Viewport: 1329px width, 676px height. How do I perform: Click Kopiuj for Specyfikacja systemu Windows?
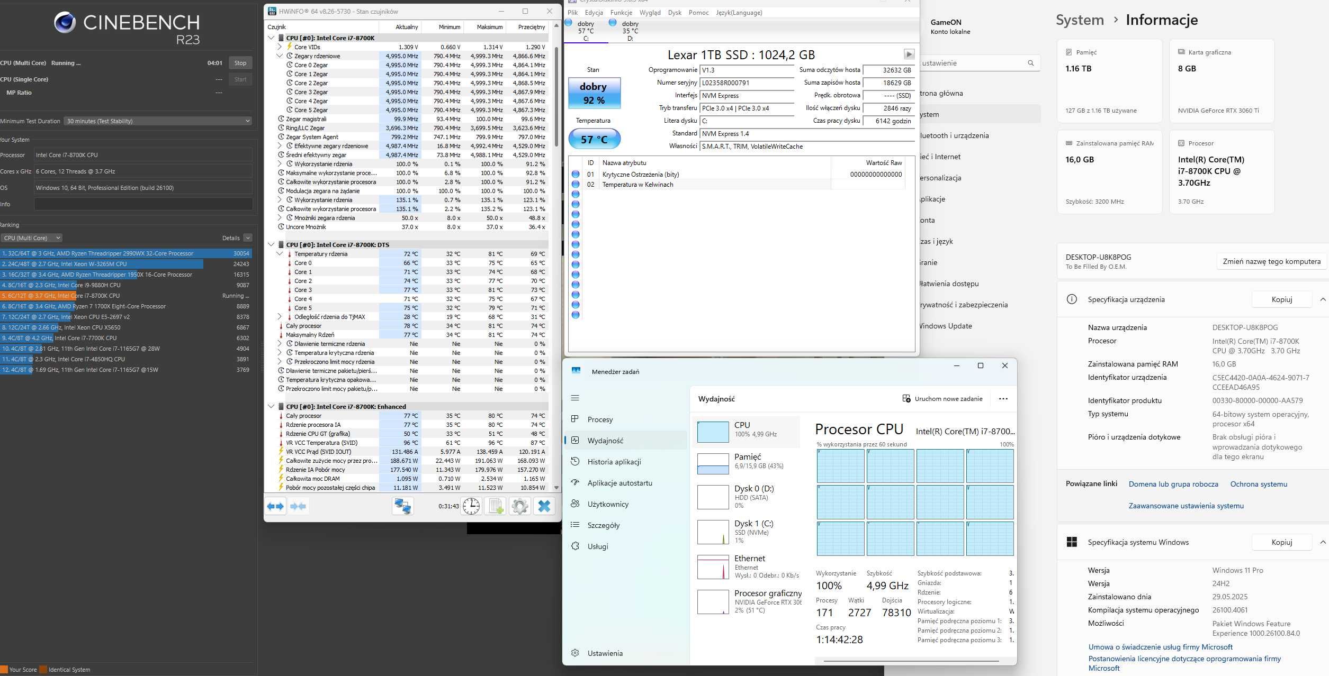pyautogui.click(x=1281, y=542)
